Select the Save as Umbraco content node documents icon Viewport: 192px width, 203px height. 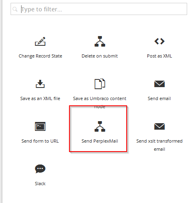pos(100,84)
